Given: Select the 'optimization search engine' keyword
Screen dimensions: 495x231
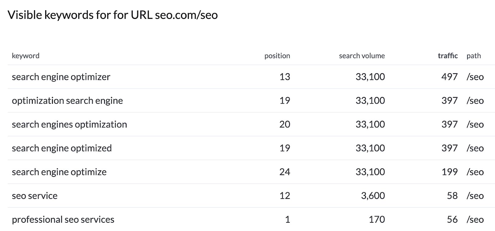Looking at the screenshot, I should (x=67, y=101).
